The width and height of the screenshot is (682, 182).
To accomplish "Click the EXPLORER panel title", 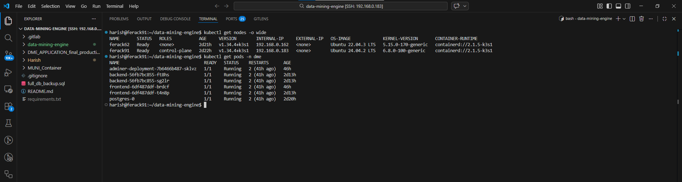I will 33,19.
